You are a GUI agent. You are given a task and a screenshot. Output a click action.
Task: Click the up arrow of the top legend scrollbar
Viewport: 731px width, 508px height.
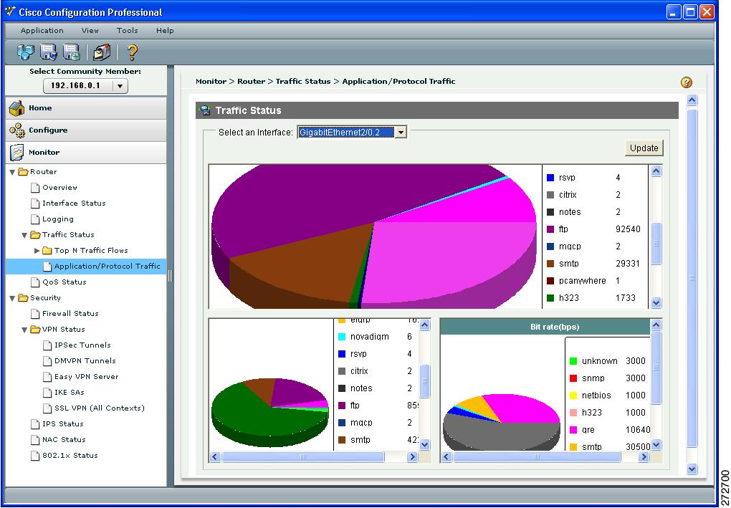(x=656, y=171)
